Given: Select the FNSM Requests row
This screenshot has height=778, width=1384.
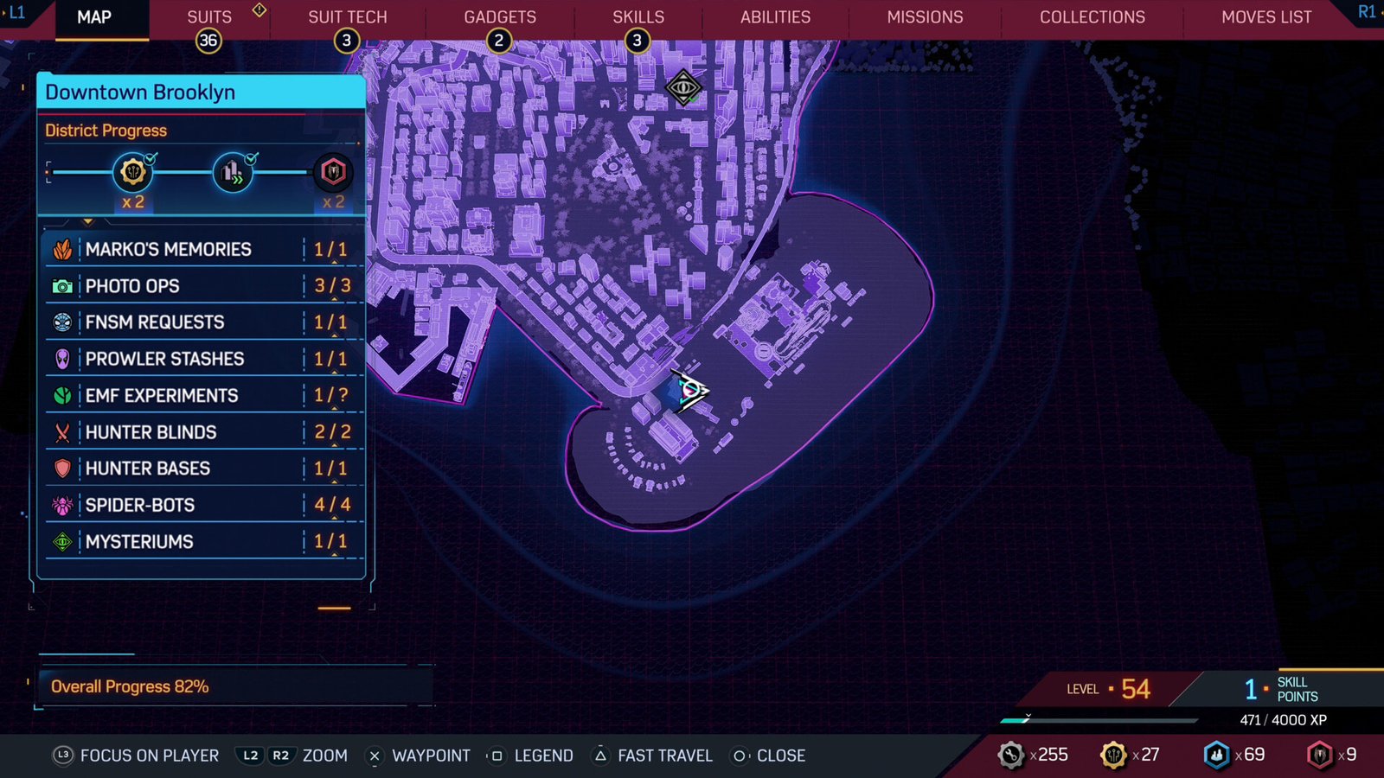Looking at the screenshot, I should pos(203,322).
